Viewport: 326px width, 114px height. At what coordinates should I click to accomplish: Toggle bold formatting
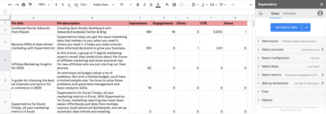[138, 4]
